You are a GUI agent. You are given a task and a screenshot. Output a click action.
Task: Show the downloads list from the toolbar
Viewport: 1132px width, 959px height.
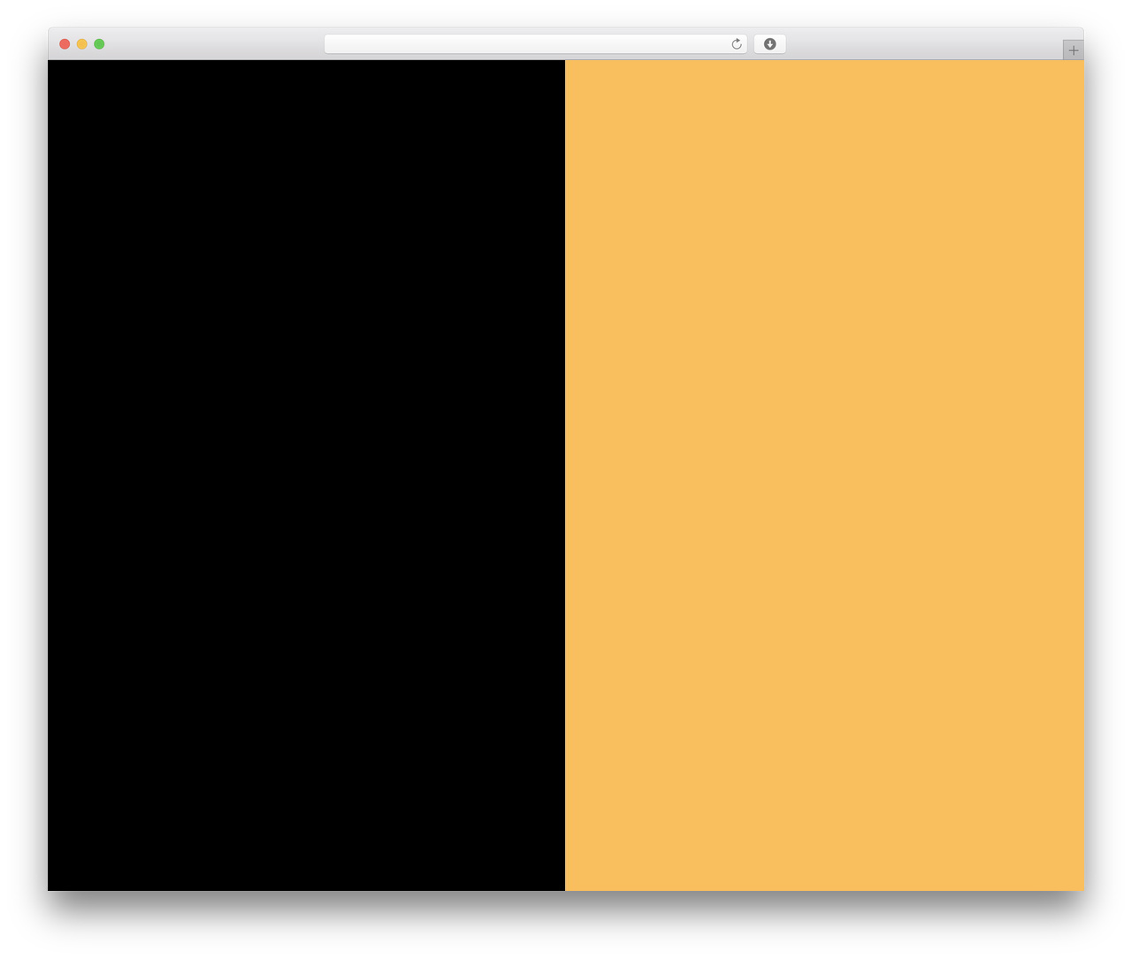[769, 44]
